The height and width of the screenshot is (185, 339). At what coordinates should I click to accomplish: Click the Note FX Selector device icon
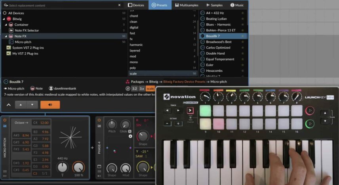pyautogui.click(x=11, y=30)
